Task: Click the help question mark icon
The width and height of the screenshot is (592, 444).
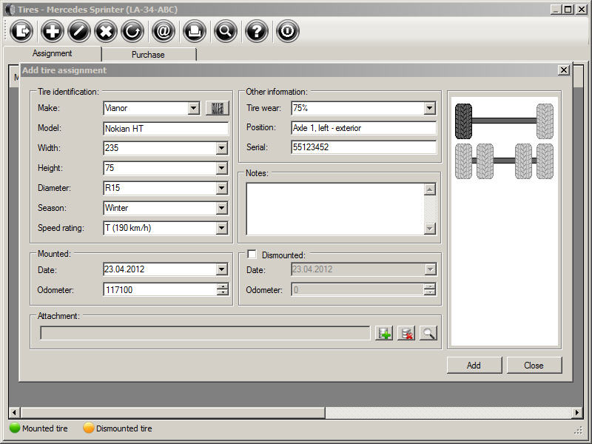Action: [x=257, y=31]
